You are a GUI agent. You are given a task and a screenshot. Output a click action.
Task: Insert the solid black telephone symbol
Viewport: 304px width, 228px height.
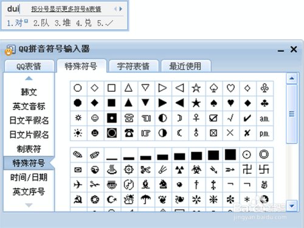tap(129, 133)
